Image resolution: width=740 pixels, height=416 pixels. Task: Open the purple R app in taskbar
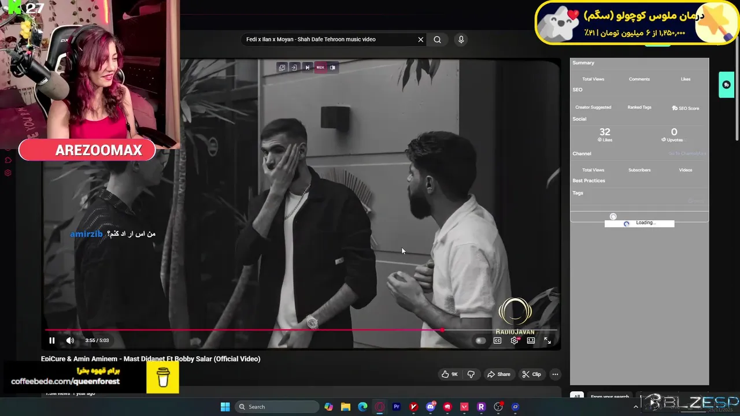pyautogui.click(x=481, y=407)
